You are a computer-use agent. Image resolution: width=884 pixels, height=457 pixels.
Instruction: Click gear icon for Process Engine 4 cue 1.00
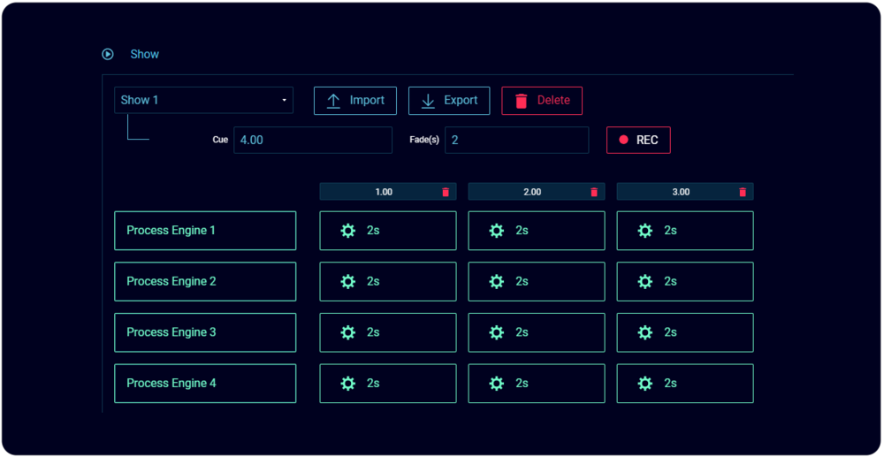click(348, 384)
